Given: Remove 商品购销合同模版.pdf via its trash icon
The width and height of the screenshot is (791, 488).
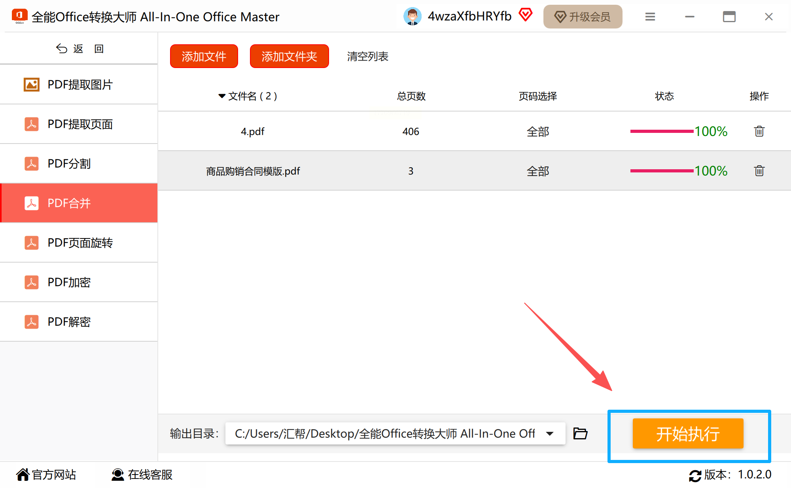Looking at the screenshot, I should 759,171.
